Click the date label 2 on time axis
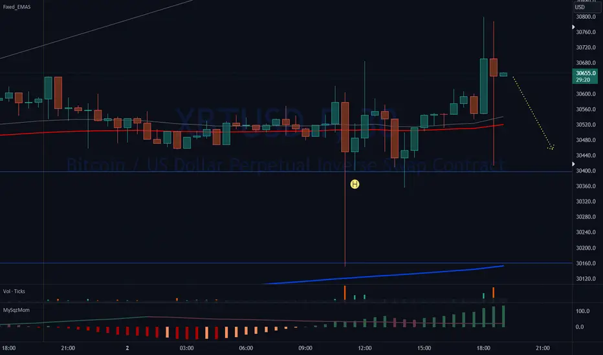603x355 pixels. tap(127, 348)
